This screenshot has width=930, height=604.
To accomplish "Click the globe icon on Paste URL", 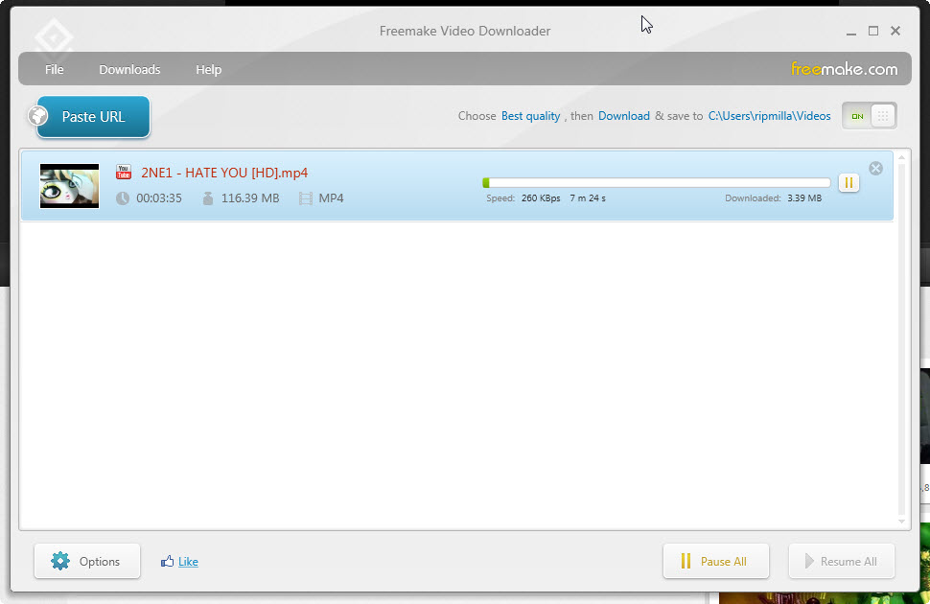I will pos(38,116).
